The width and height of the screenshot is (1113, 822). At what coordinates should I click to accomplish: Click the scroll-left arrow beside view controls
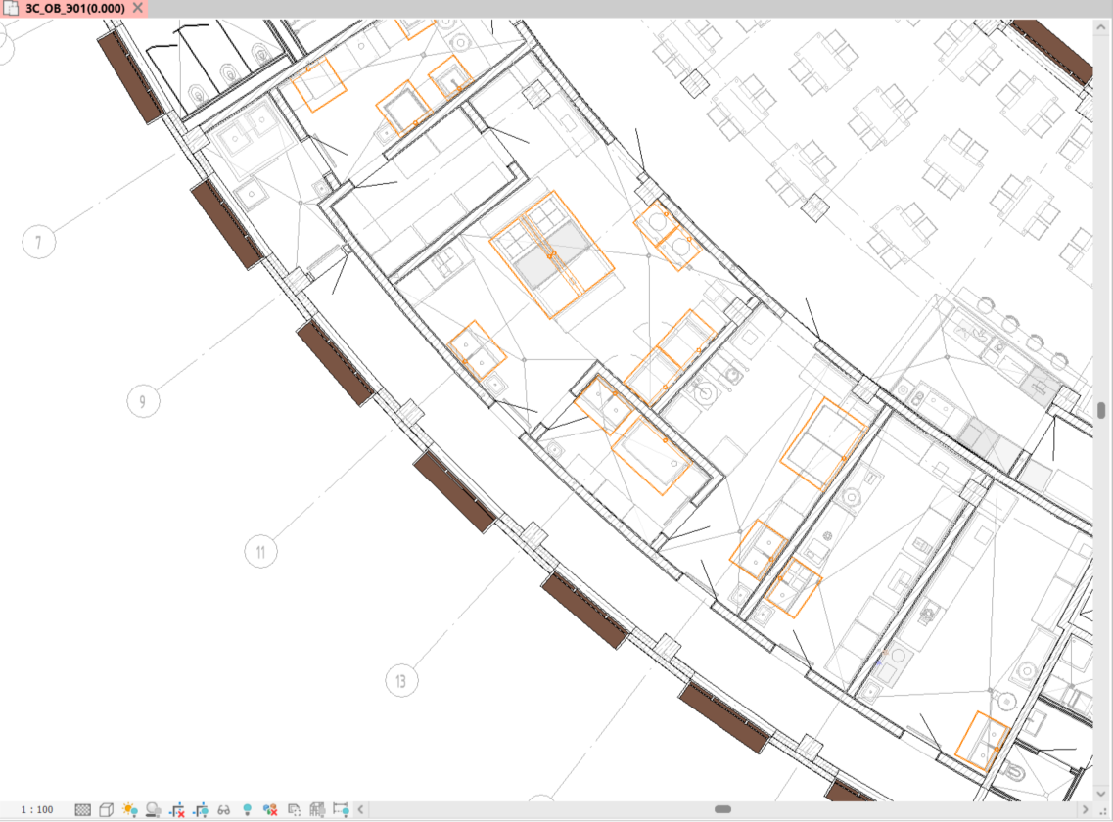[361, 810]
